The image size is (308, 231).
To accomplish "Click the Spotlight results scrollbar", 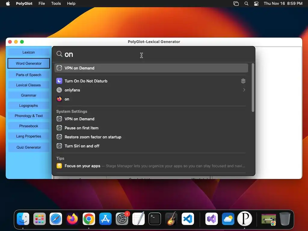I will click(x=253, y=88).
